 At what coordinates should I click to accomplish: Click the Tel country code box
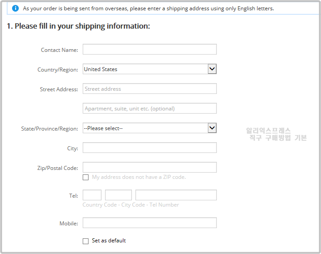coord(92,195)
